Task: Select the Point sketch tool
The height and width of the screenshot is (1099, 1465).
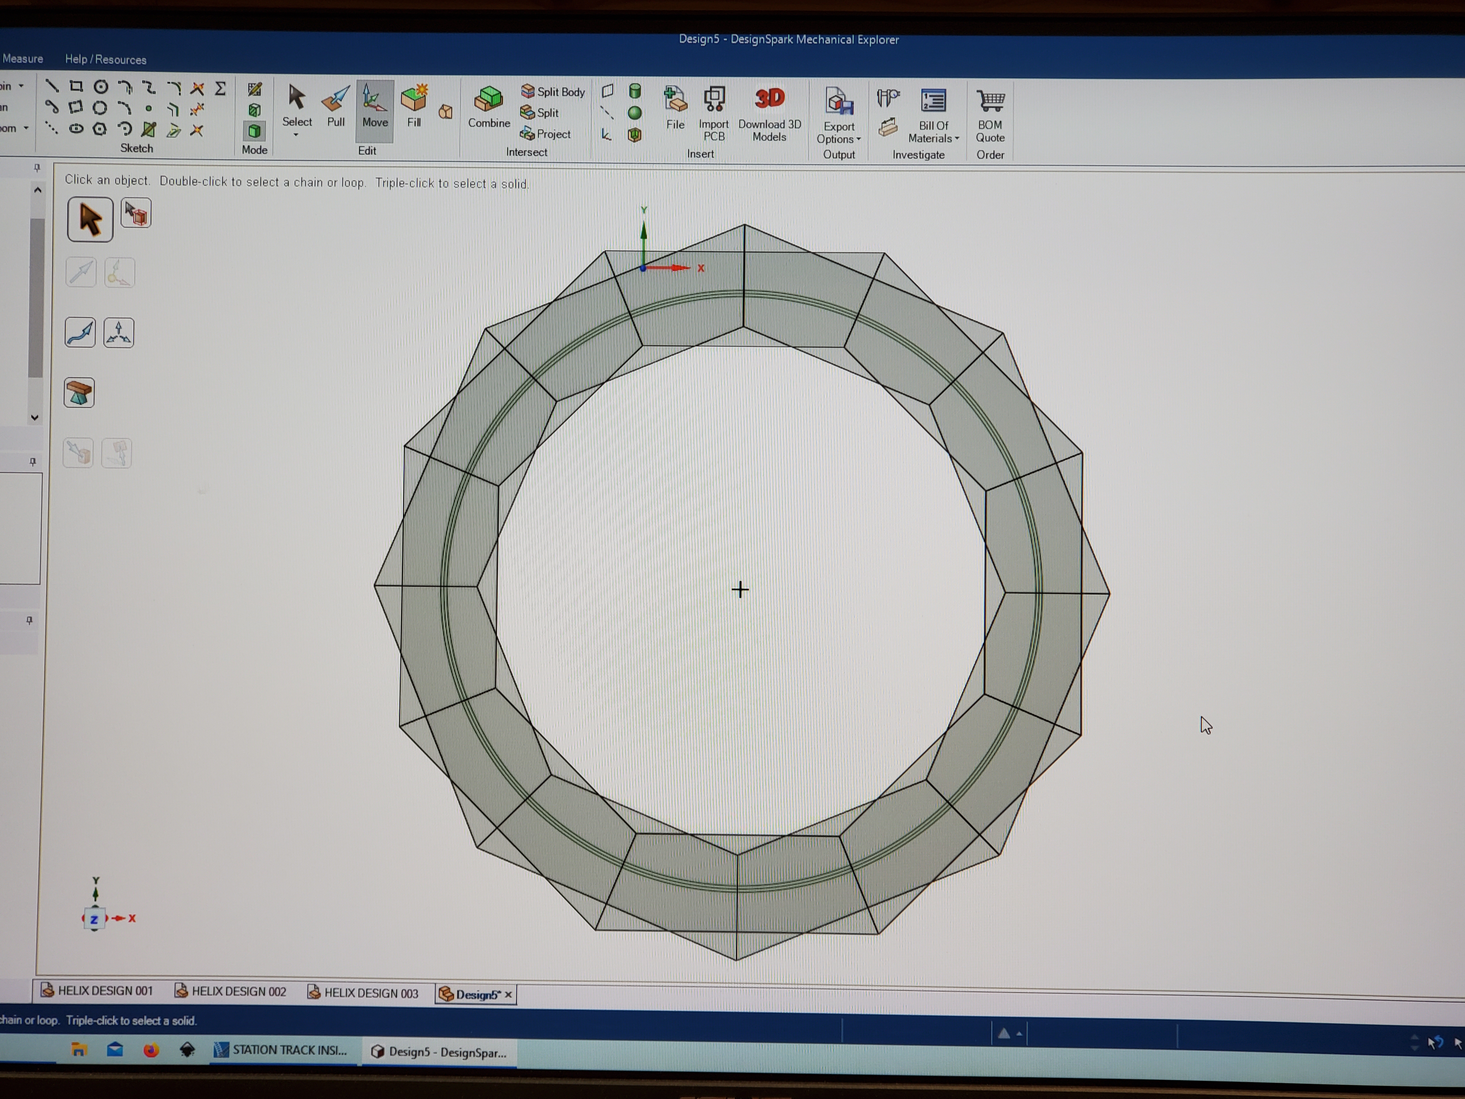Action: pos(149,108)
